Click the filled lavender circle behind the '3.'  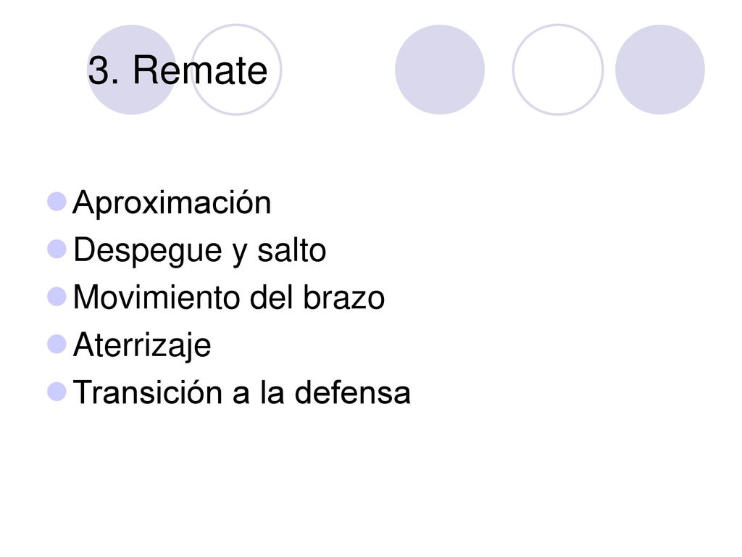click(132, 70)
